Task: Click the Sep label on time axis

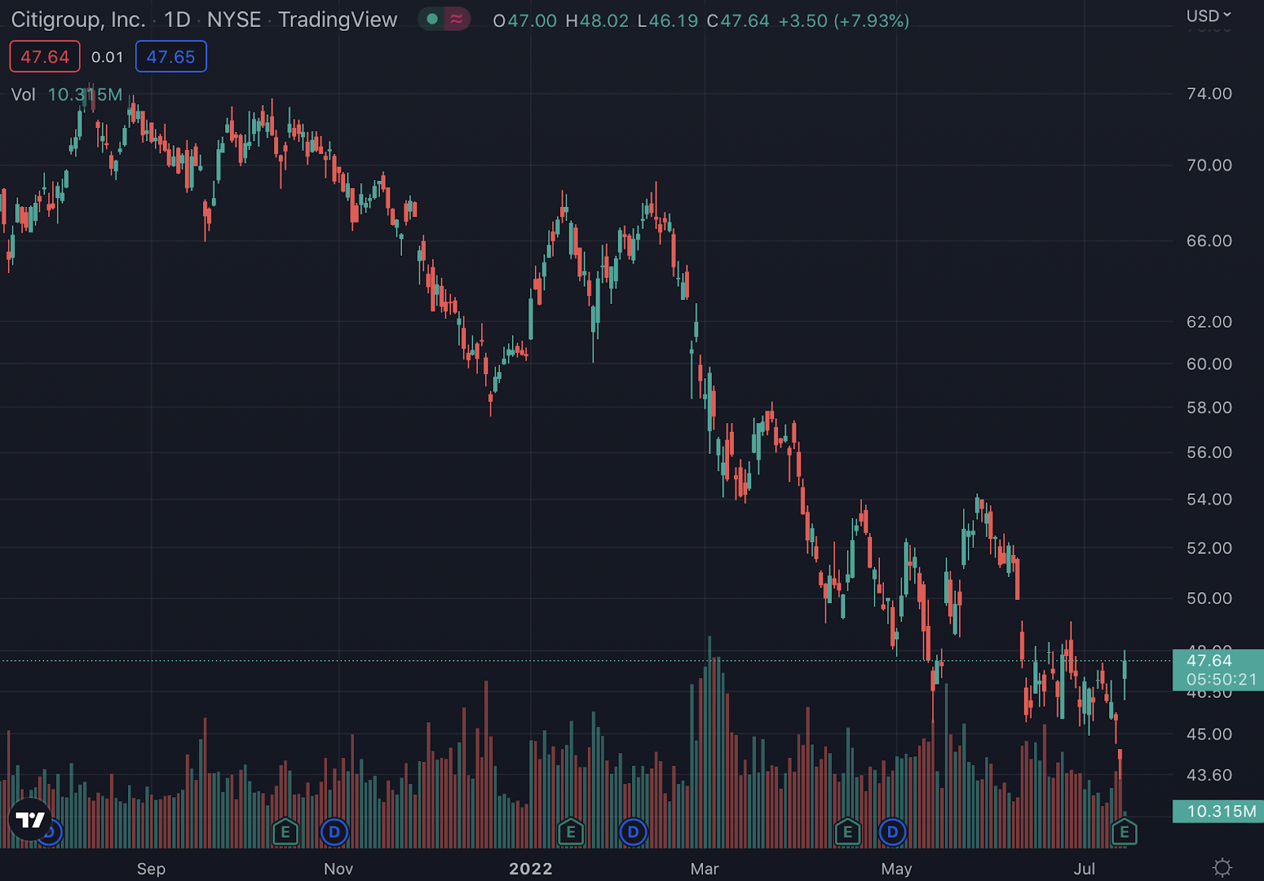Action: (151, 869)
